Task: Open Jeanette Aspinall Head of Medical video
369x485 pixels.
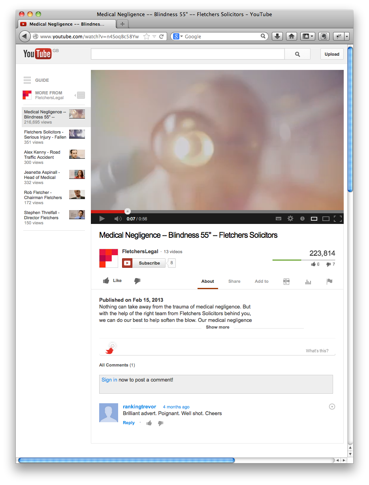Action: 55,177
